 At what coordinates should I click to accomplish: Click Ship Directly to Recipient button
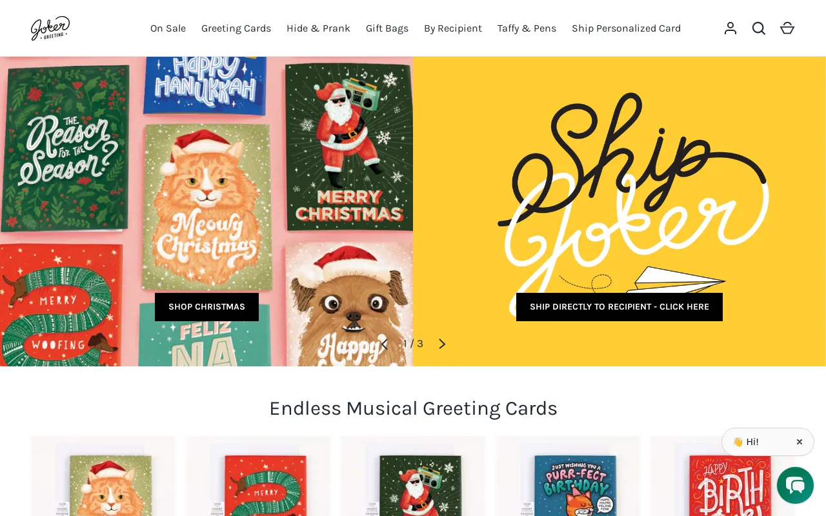click(619, 307)
